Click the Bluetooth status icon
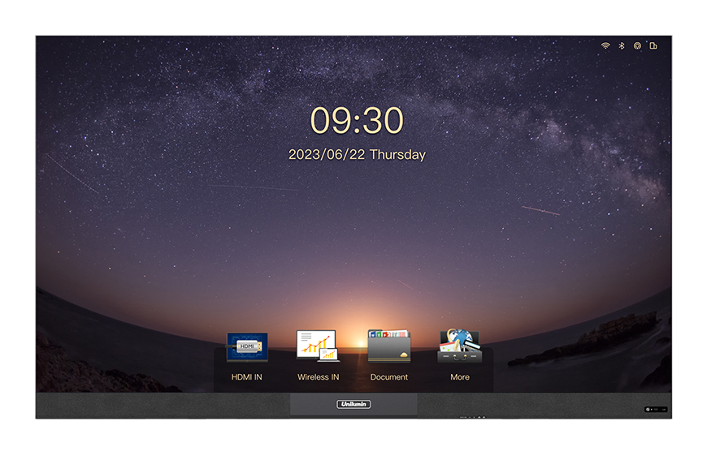The height and width of the screenshot is (451, 707). (622, 46)
